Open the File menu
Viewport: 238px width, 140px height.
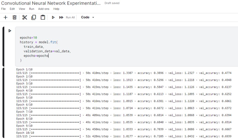pyautogui.click(x=3, y=9)
